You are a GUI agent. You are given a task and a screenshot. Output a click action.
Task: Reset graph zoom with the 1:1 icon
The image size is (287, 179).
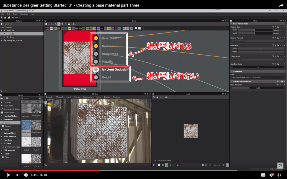48,24
